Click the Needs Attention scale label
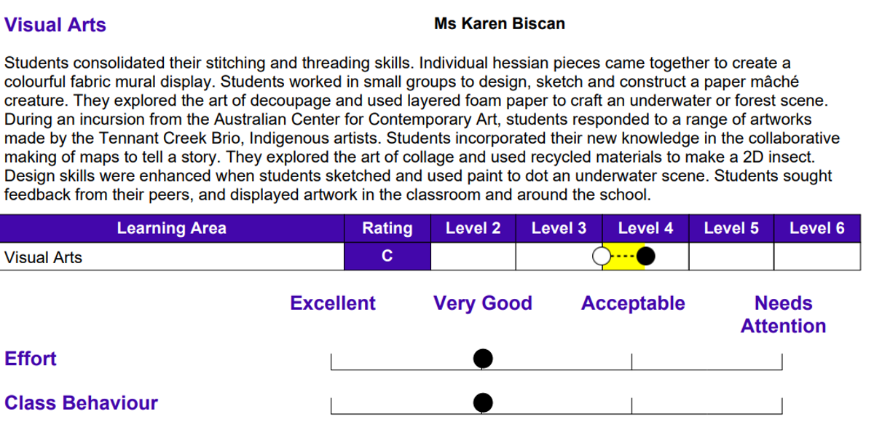This screenshot has height=433, width=874. (x=784, y=314)
